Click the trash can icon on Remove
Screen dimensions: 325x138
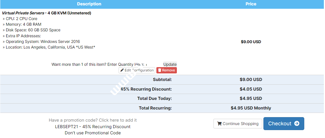pyautogui.click(x=160, y=70)
